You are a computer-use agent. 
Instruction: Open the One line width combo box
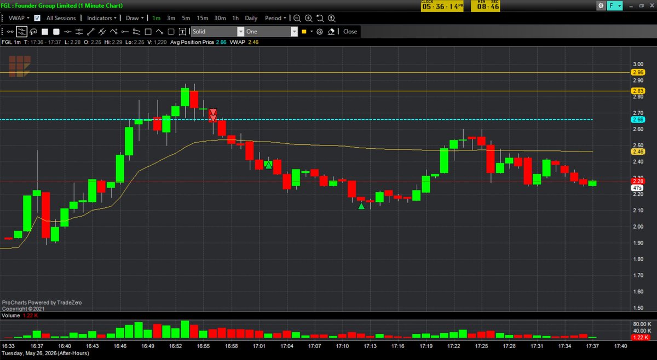point(271,32)
